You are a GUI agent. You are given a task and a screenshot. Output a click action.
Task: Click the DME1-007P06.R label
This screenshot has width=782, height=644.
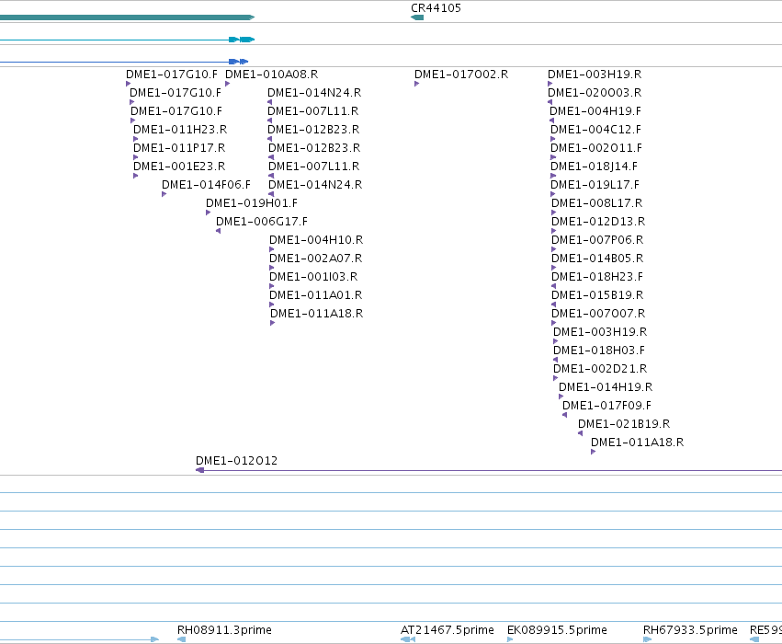tap(597, 240)
